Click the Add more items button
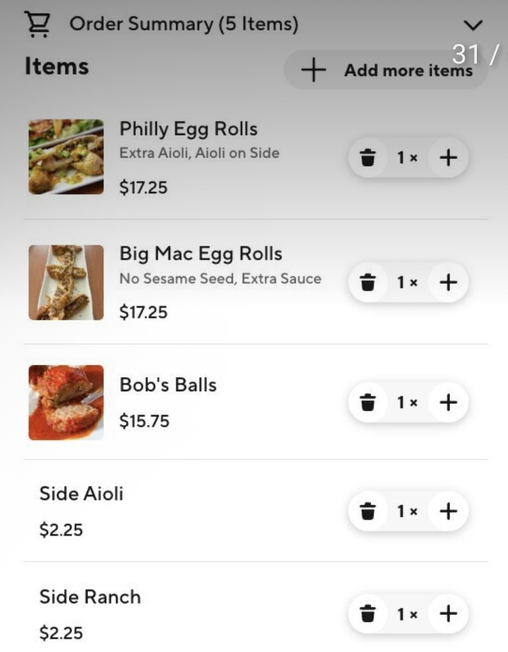 point(385,70)
